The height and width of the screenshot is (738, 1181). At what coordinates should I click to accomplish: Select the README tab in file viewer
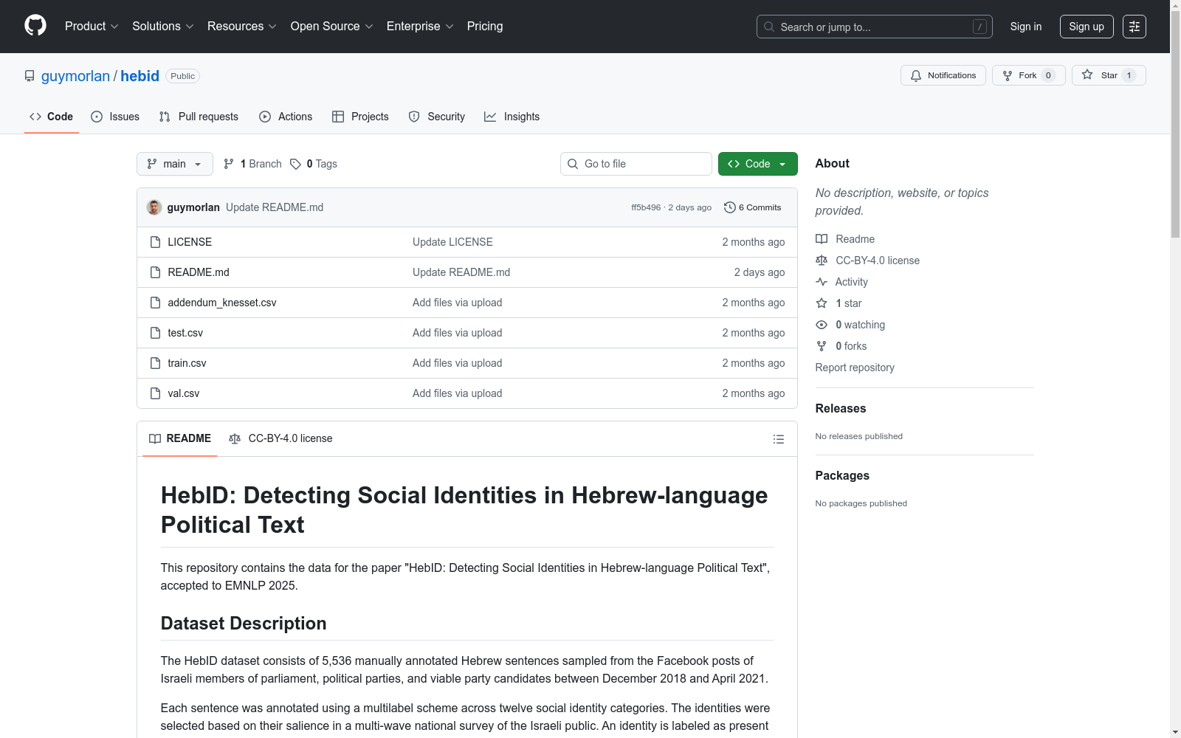(x=180, y=438)
